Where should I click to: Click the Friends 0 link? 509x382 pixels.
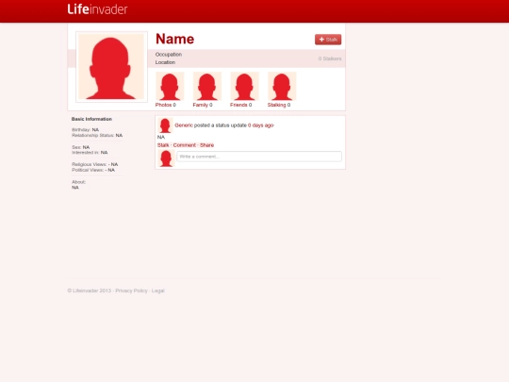(241, 105)
